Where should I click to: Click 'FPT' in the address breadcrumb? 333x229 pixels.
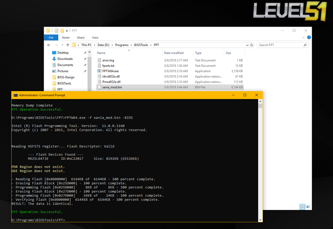(x=157, y=45)
